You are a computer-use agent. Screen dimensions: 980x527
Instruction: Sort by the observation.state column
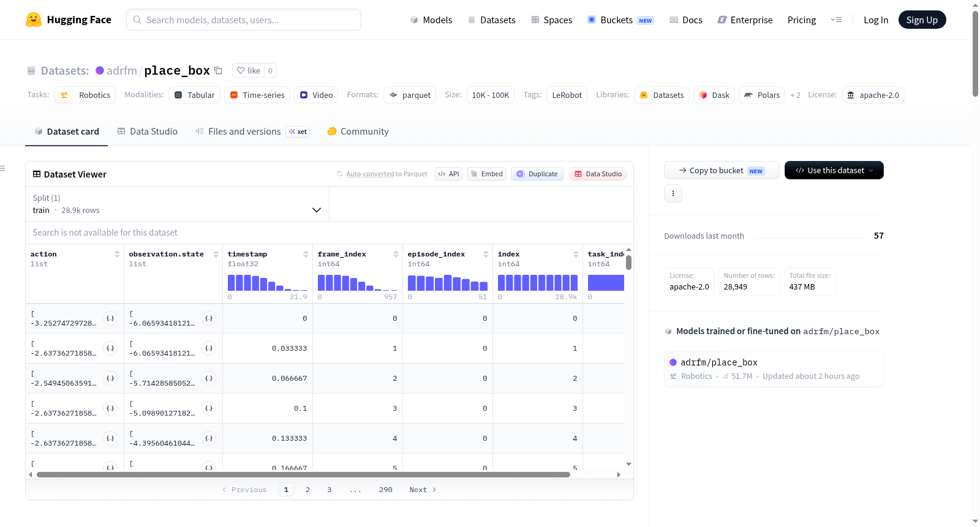coord(216,254)
